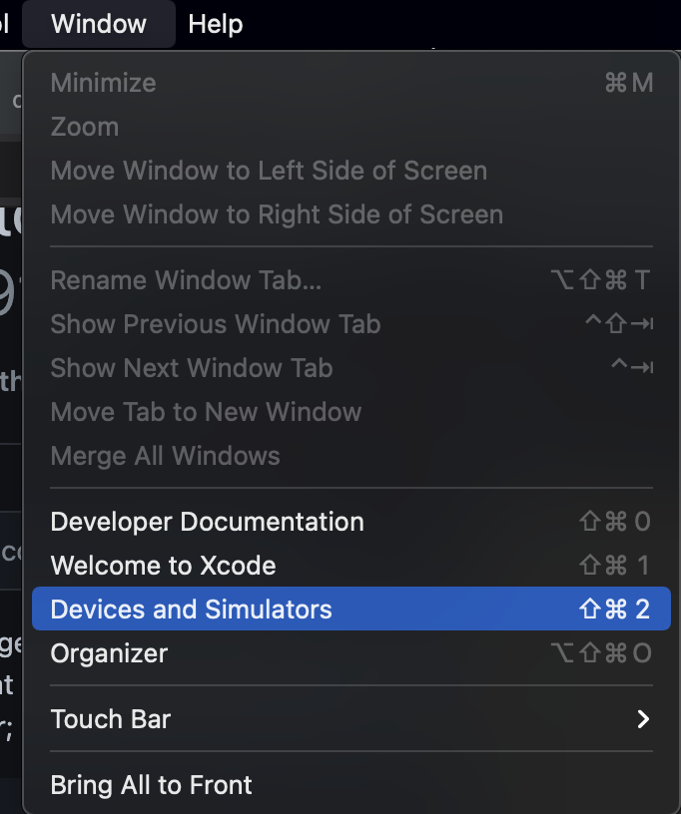This screenshot has width=681, height=814.
Task: Open Developer Documentation
Action: point(206,521)
